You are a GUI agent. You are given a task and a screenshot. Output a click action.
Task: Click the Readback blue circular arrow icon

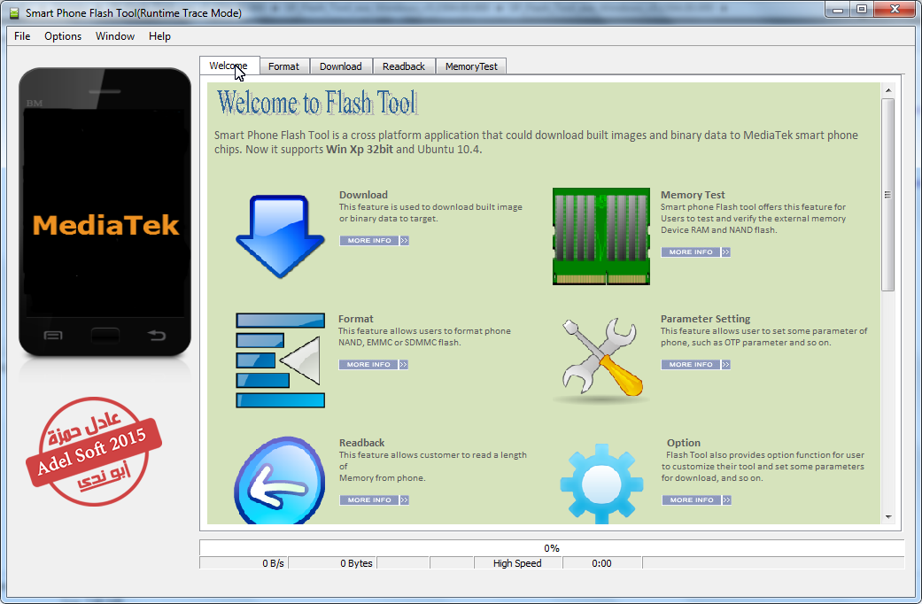pyautogui.click(x=280, y=481)
